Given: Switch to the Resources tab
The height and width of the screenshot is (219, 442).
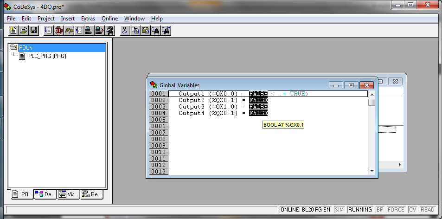Looking at the screenshot, I should [x=92, y=194].
